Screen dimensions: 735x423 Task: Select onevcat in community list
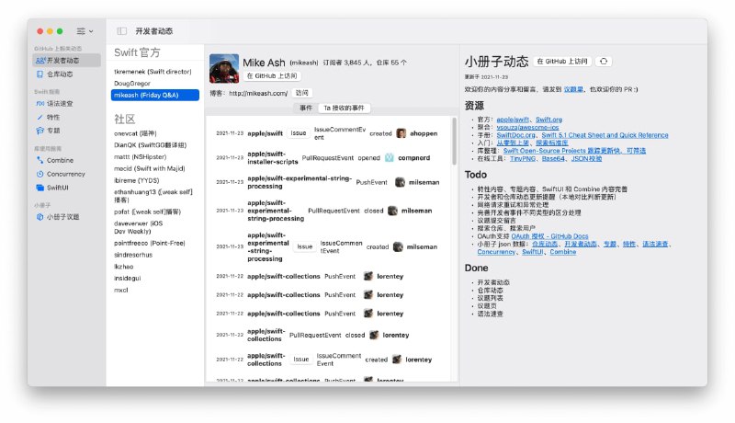154,133
